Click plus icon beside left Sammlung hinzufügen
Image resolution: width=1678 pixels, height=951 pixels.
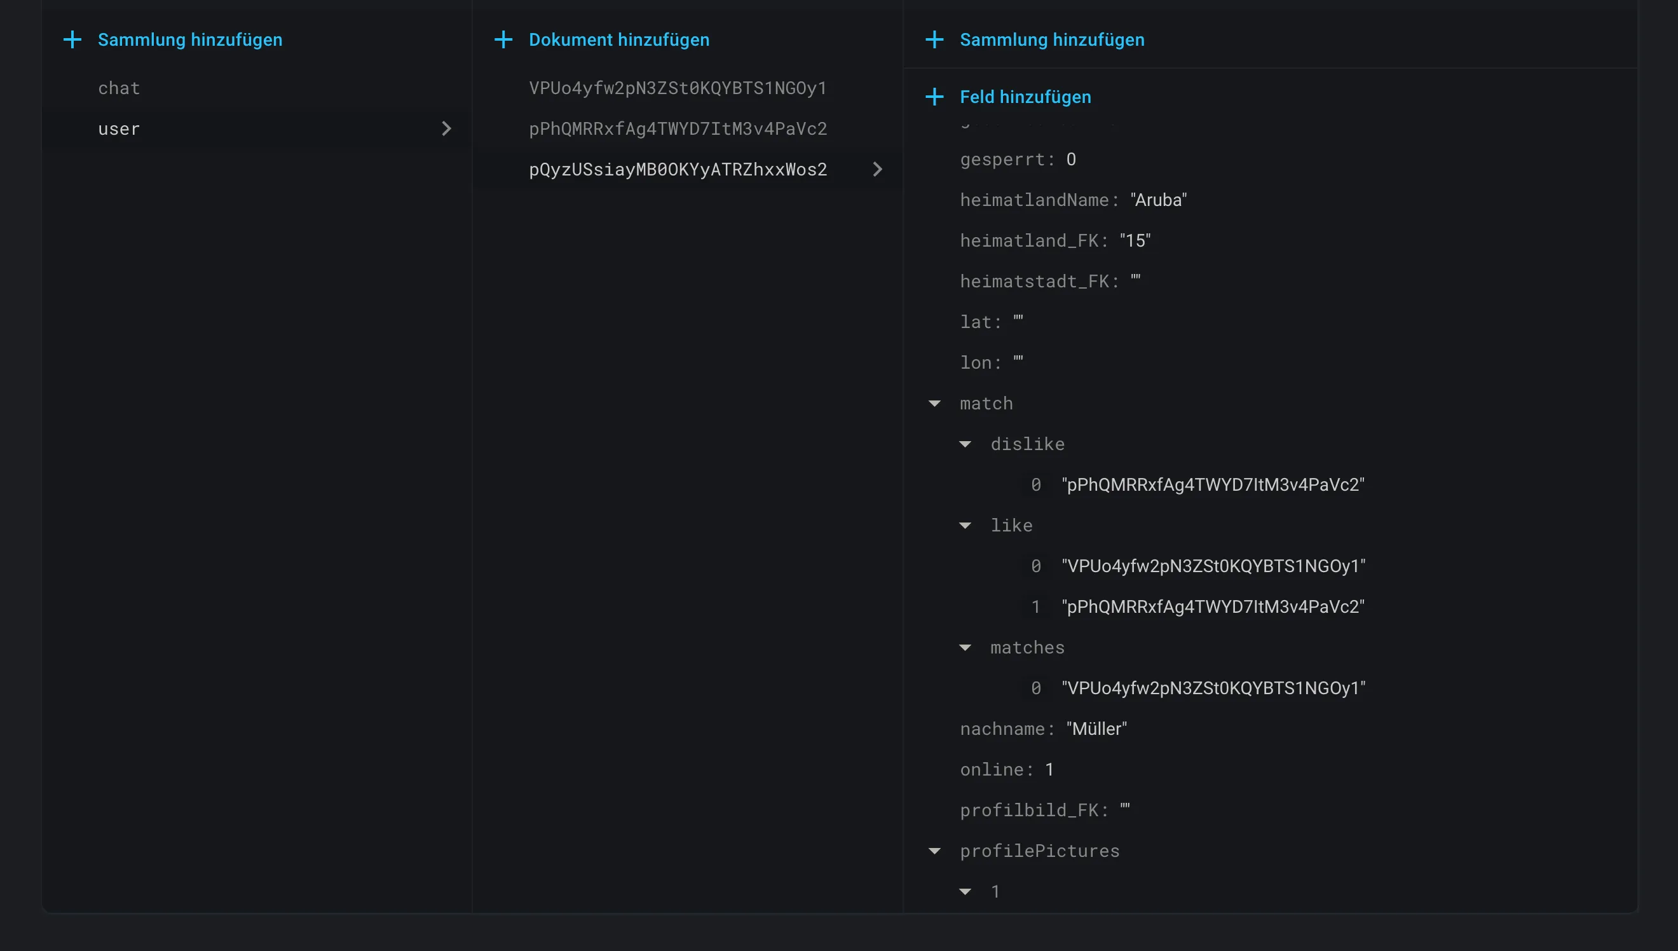pyautogui.click(x=72, y=40)
